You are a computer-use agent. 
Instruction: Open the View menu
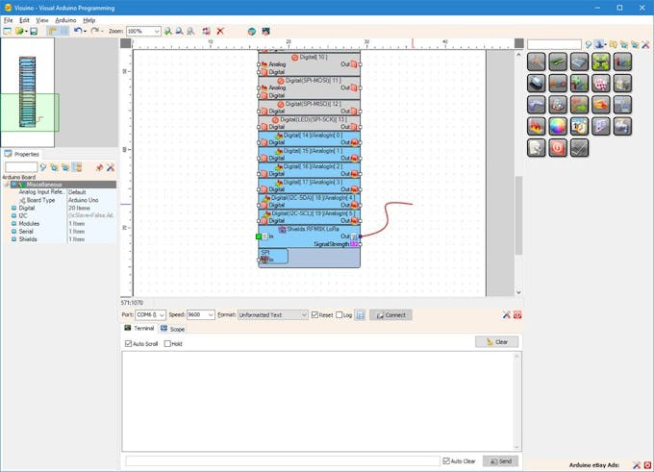41,20
